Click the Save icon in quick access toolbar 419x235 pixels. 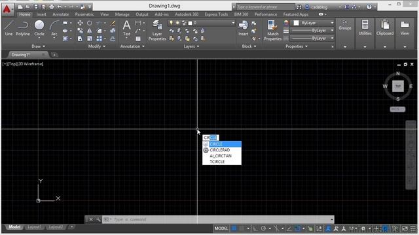(35, 7)
